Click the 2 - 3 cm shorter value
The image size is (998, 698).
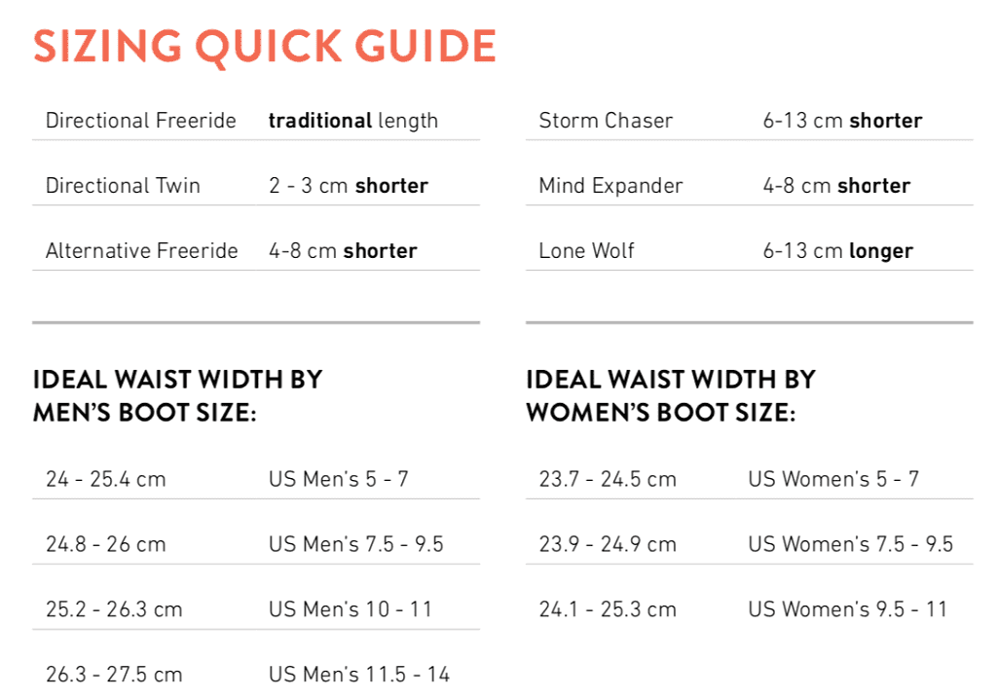pos(349,185)
